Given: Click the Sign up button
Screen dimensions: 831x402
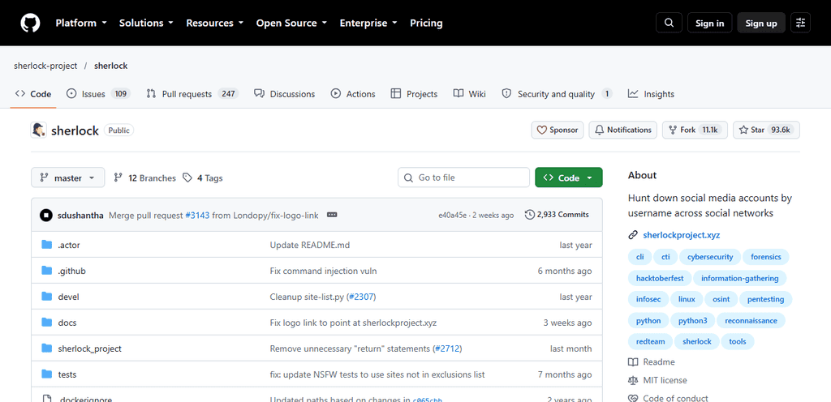Looking at the screenshot, I should pyautogui.click(x=761, y=23).
